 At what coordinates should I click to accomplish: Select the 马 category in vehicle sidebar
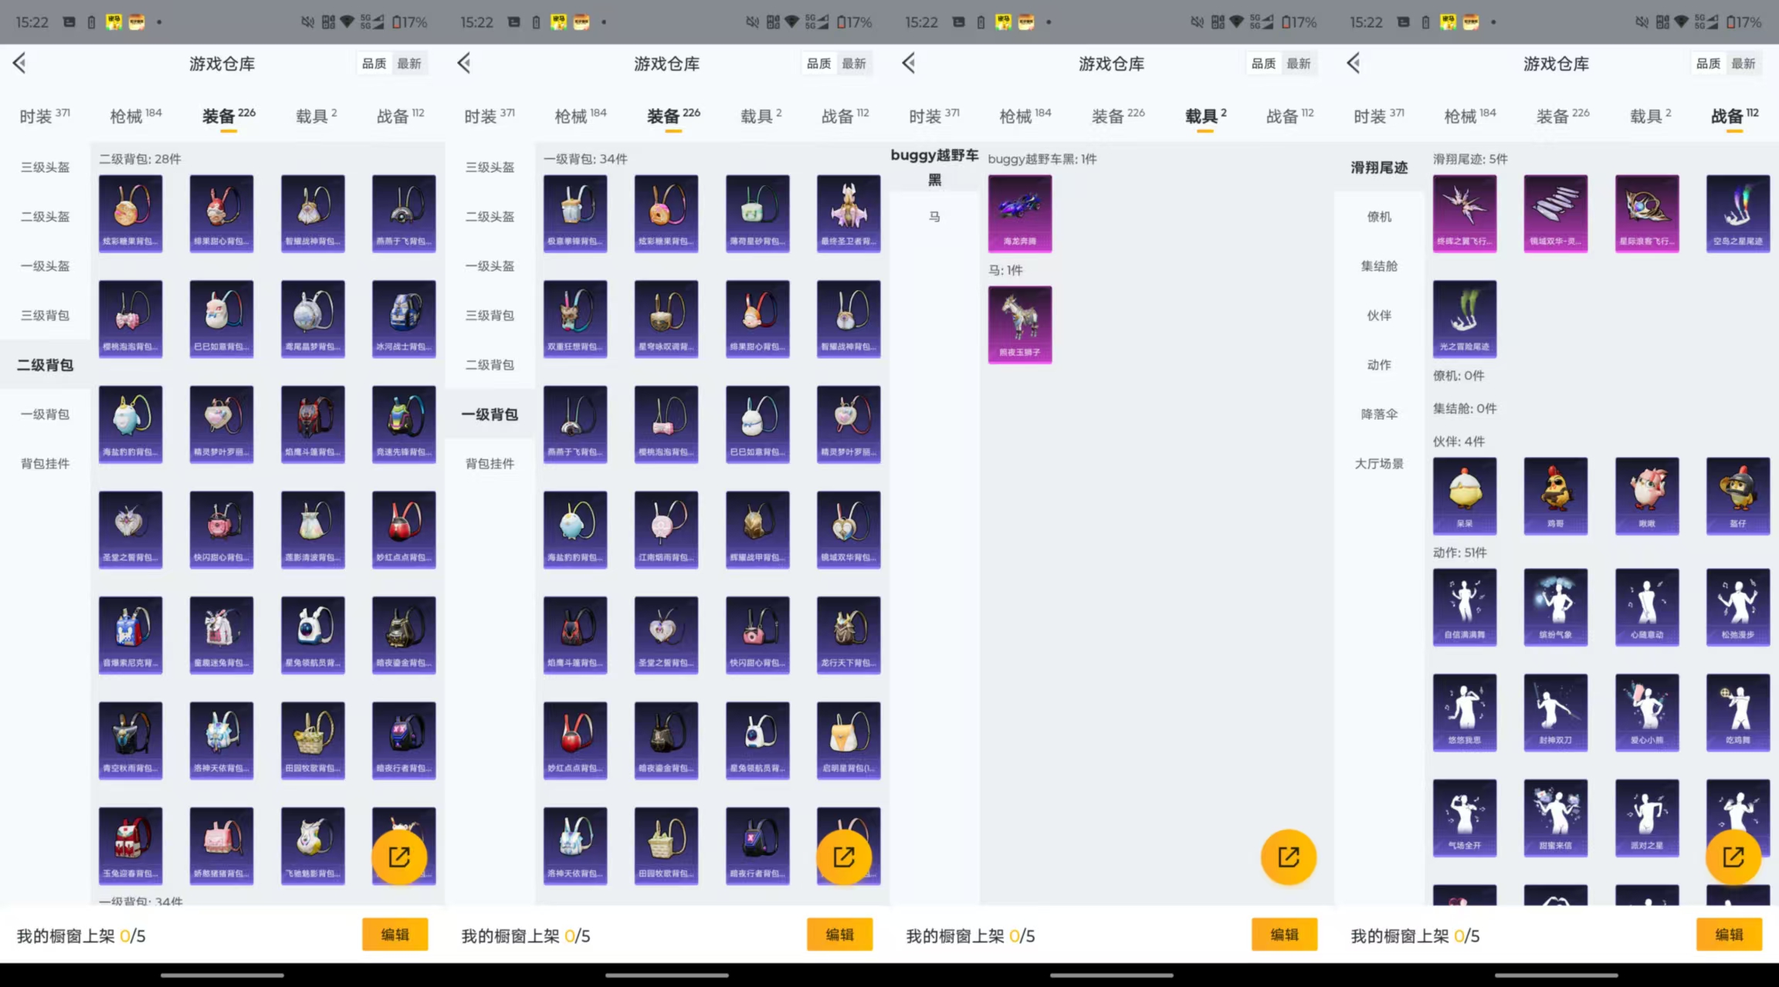click(934, 217)
